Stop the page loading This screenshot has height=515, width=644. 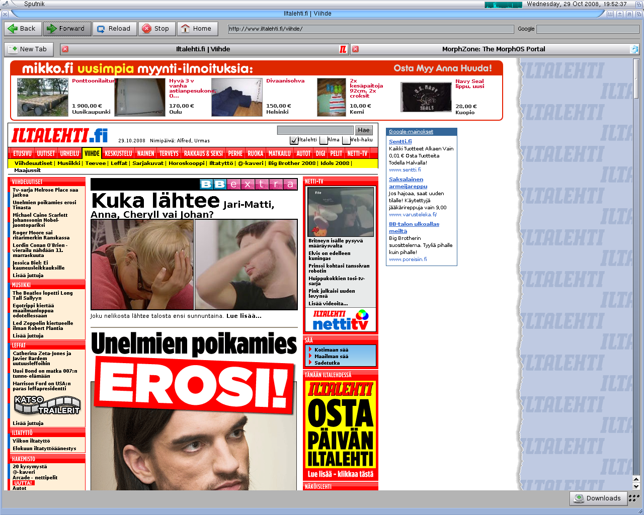pos(157,29)
